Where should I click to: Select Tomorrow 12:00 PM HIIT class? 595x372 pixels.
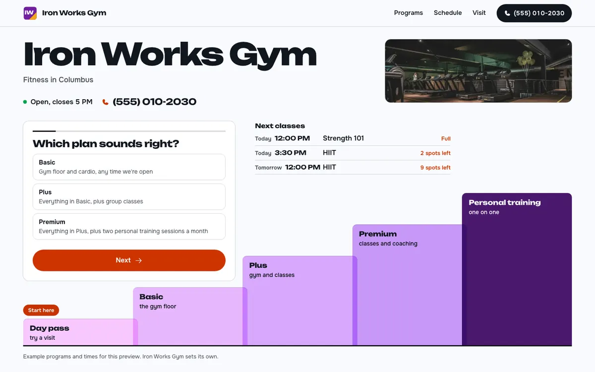pos(353,167)
